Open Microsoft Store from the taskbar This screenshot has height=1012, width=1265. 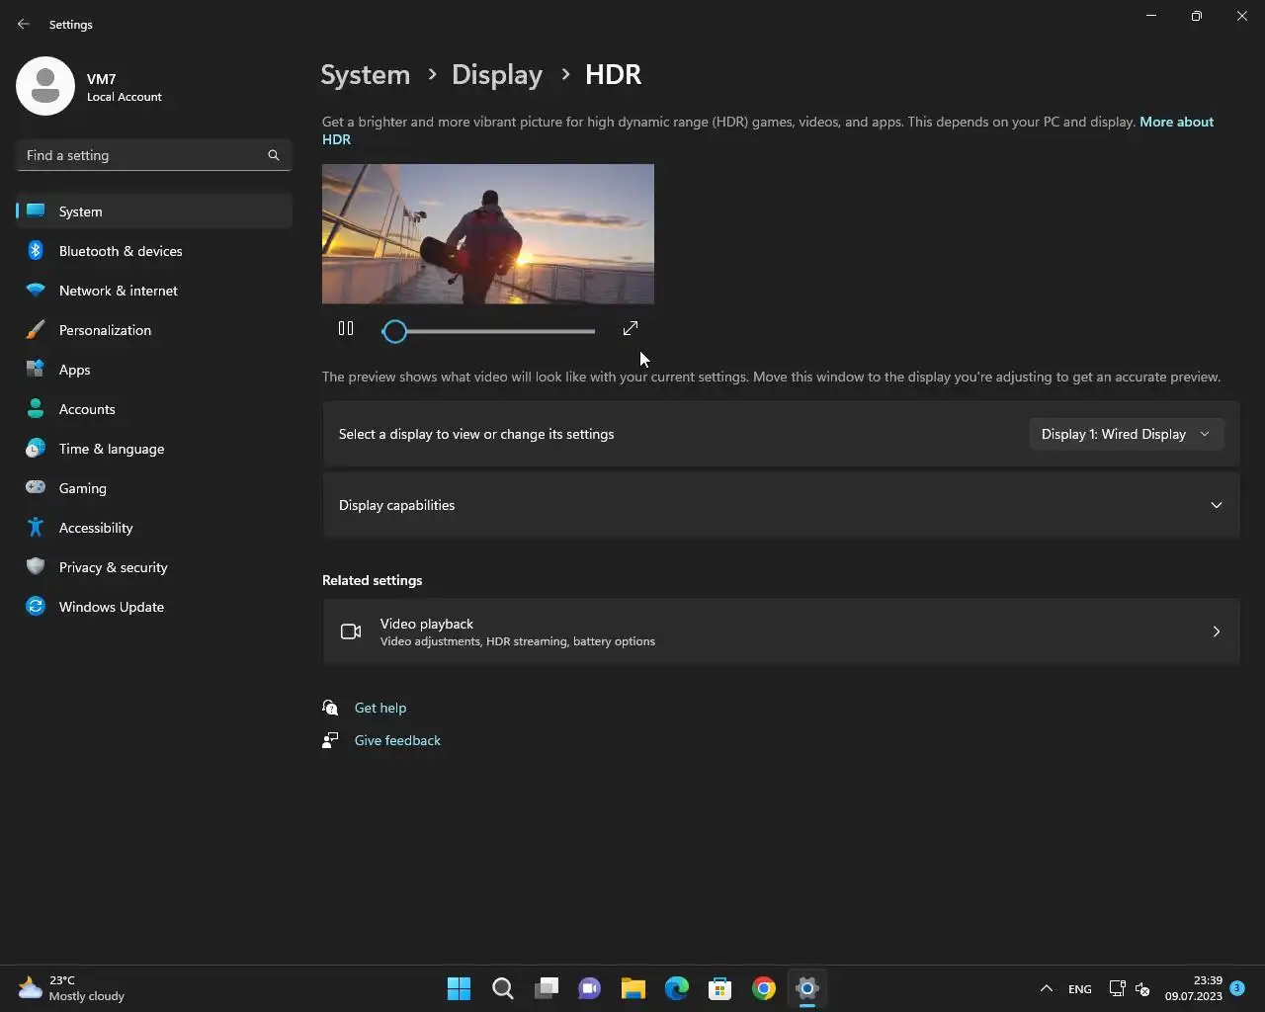pyautogui.click(x=720, y=988)
